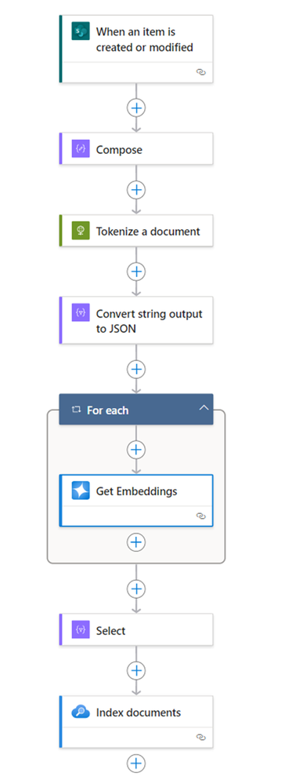Add step between Compose and Tokenize

pos(136,189)
